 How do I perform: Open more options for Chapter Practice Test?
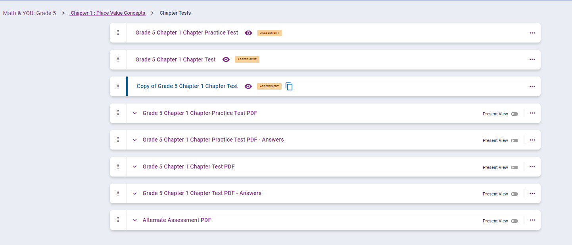coord(532,33)
